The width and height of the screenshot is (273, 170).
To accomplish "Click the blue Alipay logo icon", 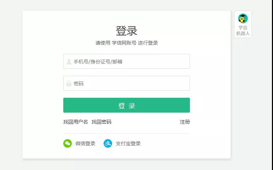I will coord(108,143).
